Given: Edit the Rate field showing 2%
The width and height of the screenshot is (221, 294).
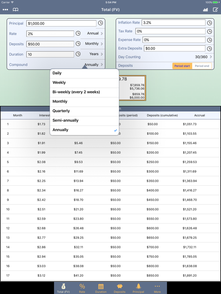Looking at the screenshot, I should point(50,34).
